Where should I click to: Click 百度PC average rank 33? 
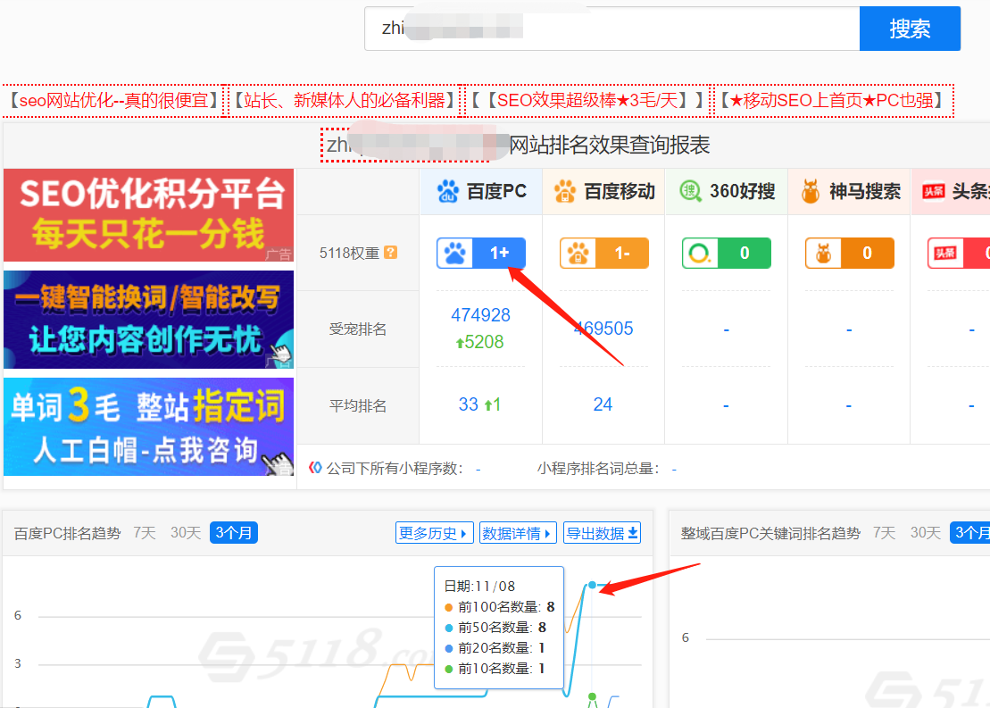pos(469,404)
